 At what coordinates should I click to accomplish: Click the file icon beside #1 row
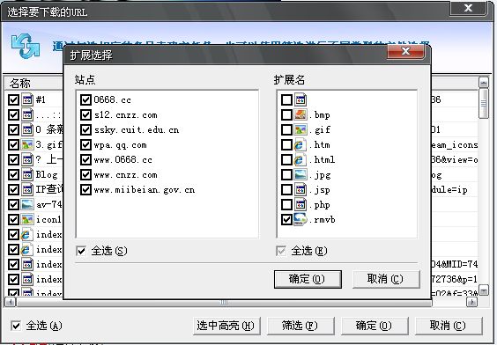click(27, 99)
